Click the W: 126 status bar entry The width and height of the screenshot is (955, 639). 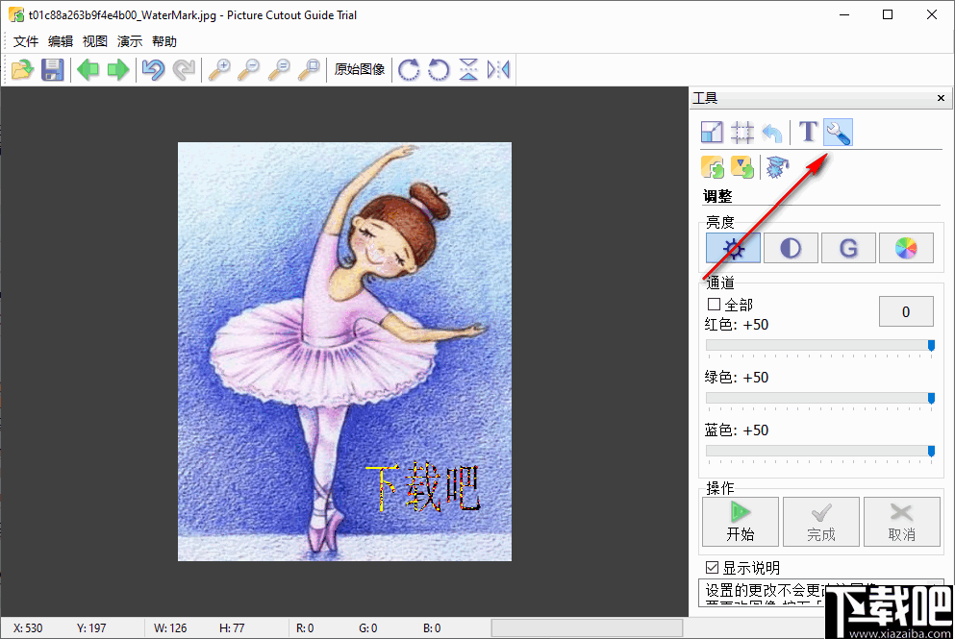click(170, 628)
